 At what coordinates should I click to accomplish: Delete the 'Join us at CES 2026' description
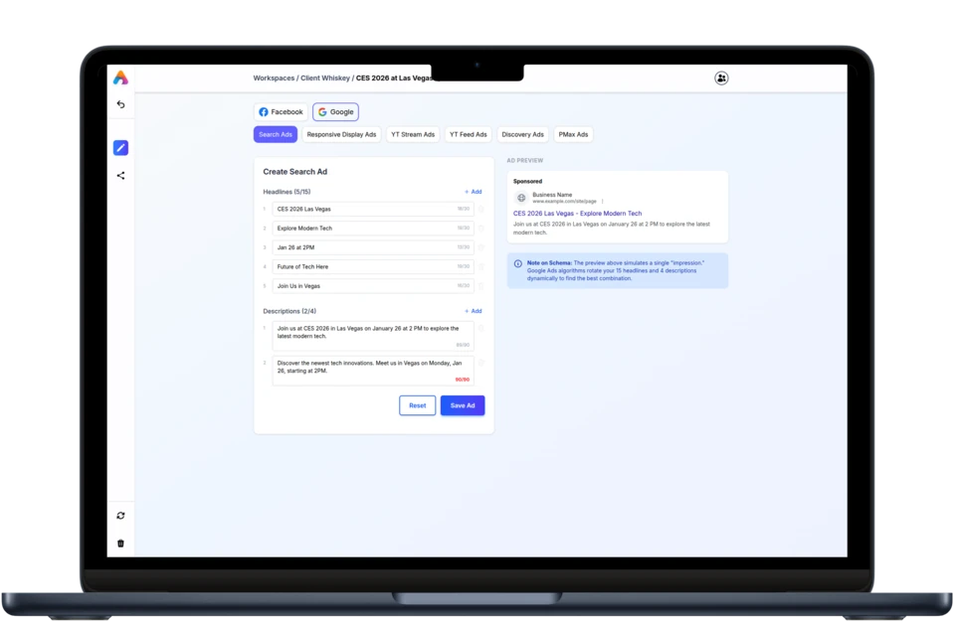click(481, 328)
